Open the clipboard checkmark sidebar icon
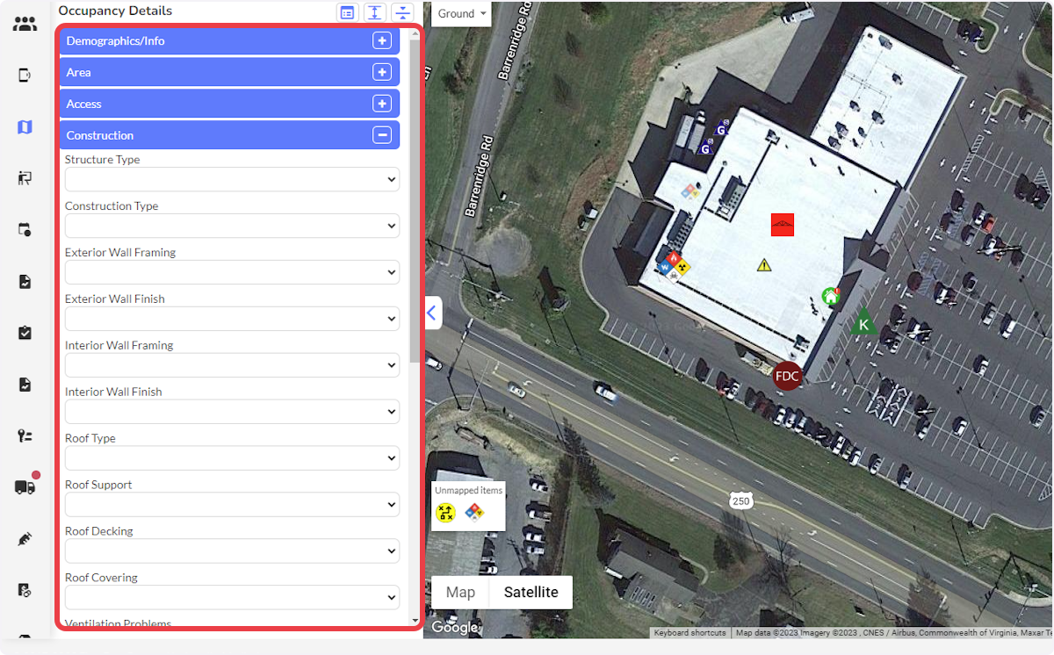Image resolution: width=1054 pixels, height=655 pixels. [25, 333]
